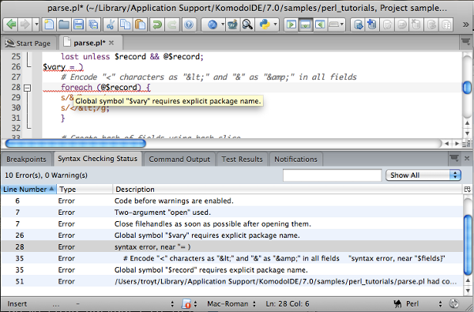Viewport: 474px width, 312px height.
Task: Open the Rx Toolkit mortar icon
Action: (232, 24)
